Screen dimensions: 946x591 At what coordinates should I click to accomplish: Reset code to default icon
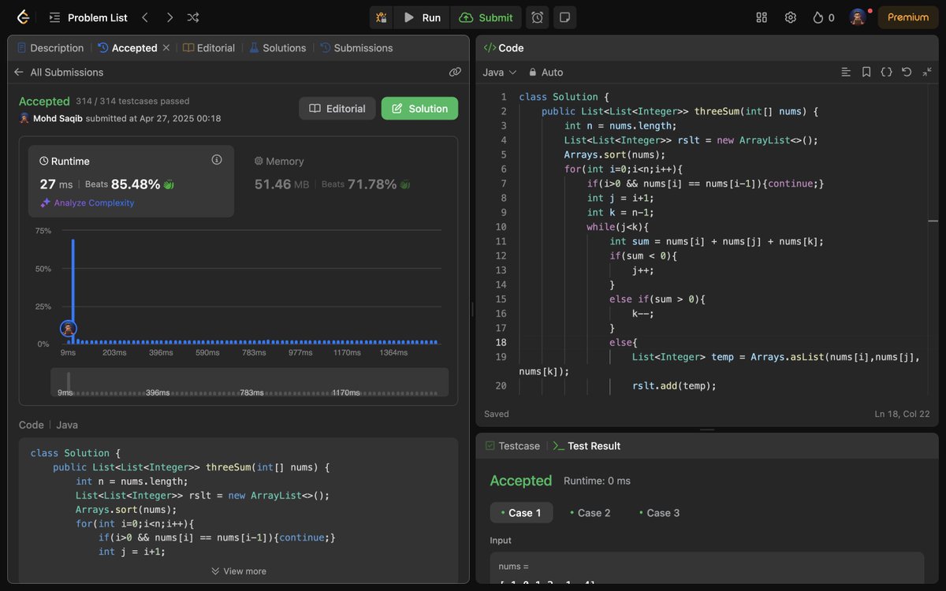907,72
